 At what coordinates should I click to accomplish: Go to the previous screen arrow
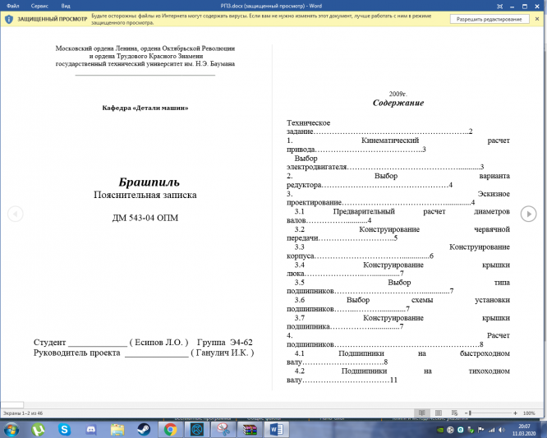(16, 214)
